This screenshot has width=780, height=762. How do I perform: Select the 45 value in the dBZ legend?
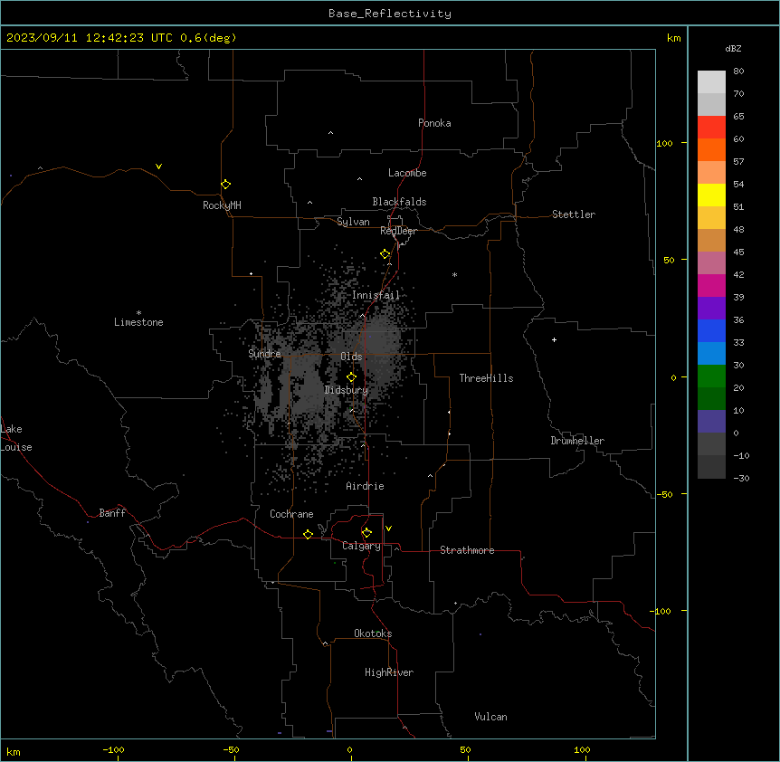click(738, 252)
